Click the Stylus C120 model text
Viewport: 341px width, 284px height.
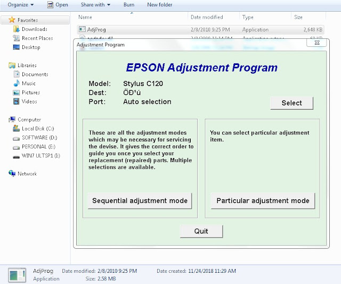(x=143, y=84)
